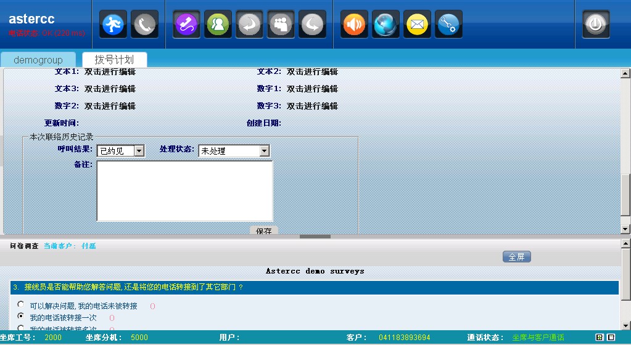Viewport: 631px width, 345px height.
Task: Open the green contacts icon
Action: (218, 25)
